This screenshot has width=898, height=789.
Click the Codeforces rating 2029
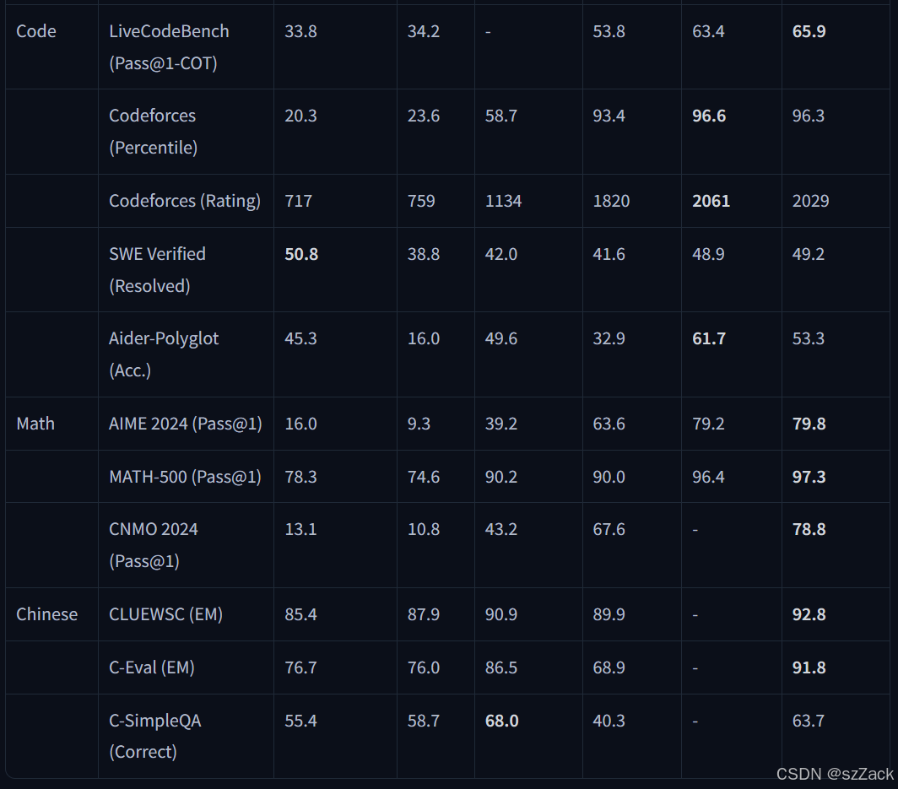(810, 200)
